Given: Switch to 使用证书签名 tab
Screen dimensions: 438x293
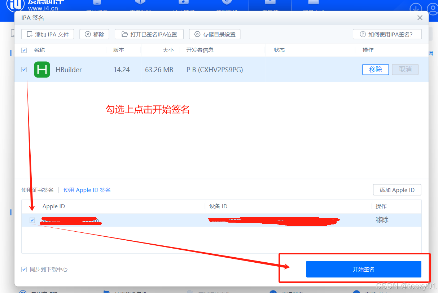Looking at the screenshot, I should pyautogui.click(x=38, y=190).
